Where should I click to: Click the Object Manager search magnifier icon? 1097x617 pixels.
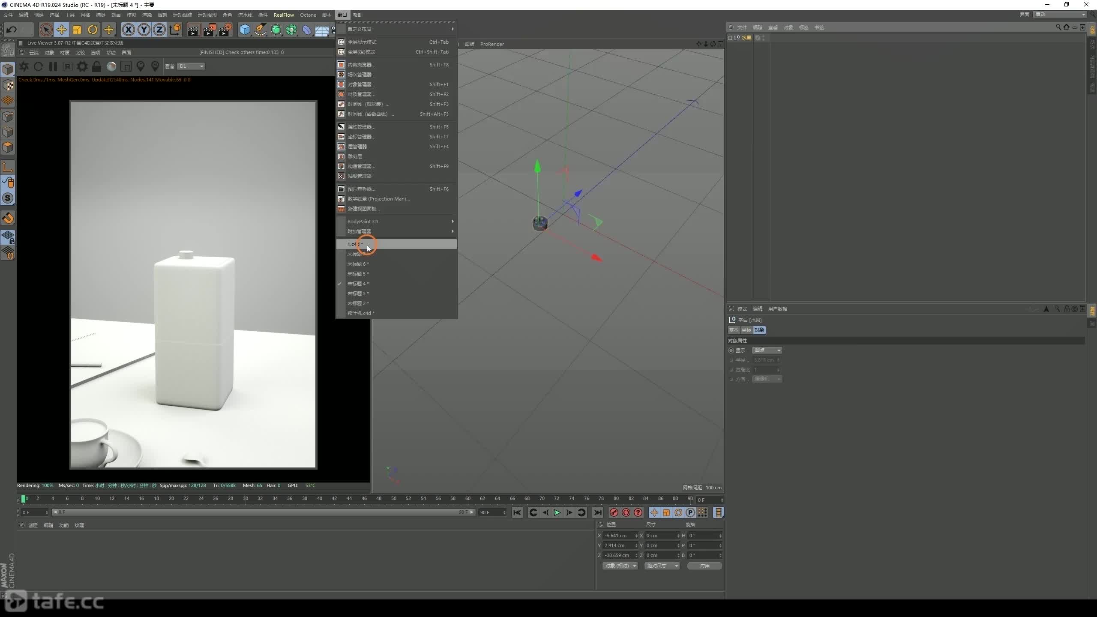pyautogui.click(x=1058, y=27)
